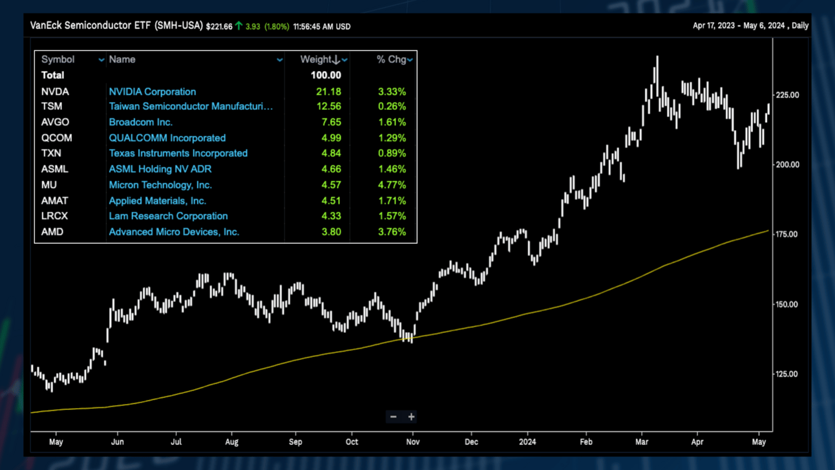Click the 125.00 price axis label
Image resolution: width=835 pixels, height=470 pixels.
pyautogui.click(x=787, y=374)
